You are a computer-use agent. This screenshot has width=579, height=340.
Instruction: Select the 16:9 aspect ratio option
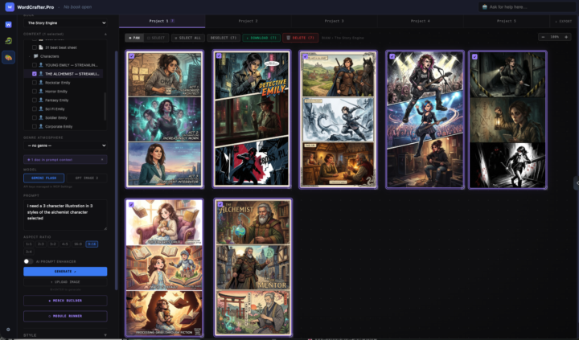(78, 244)
